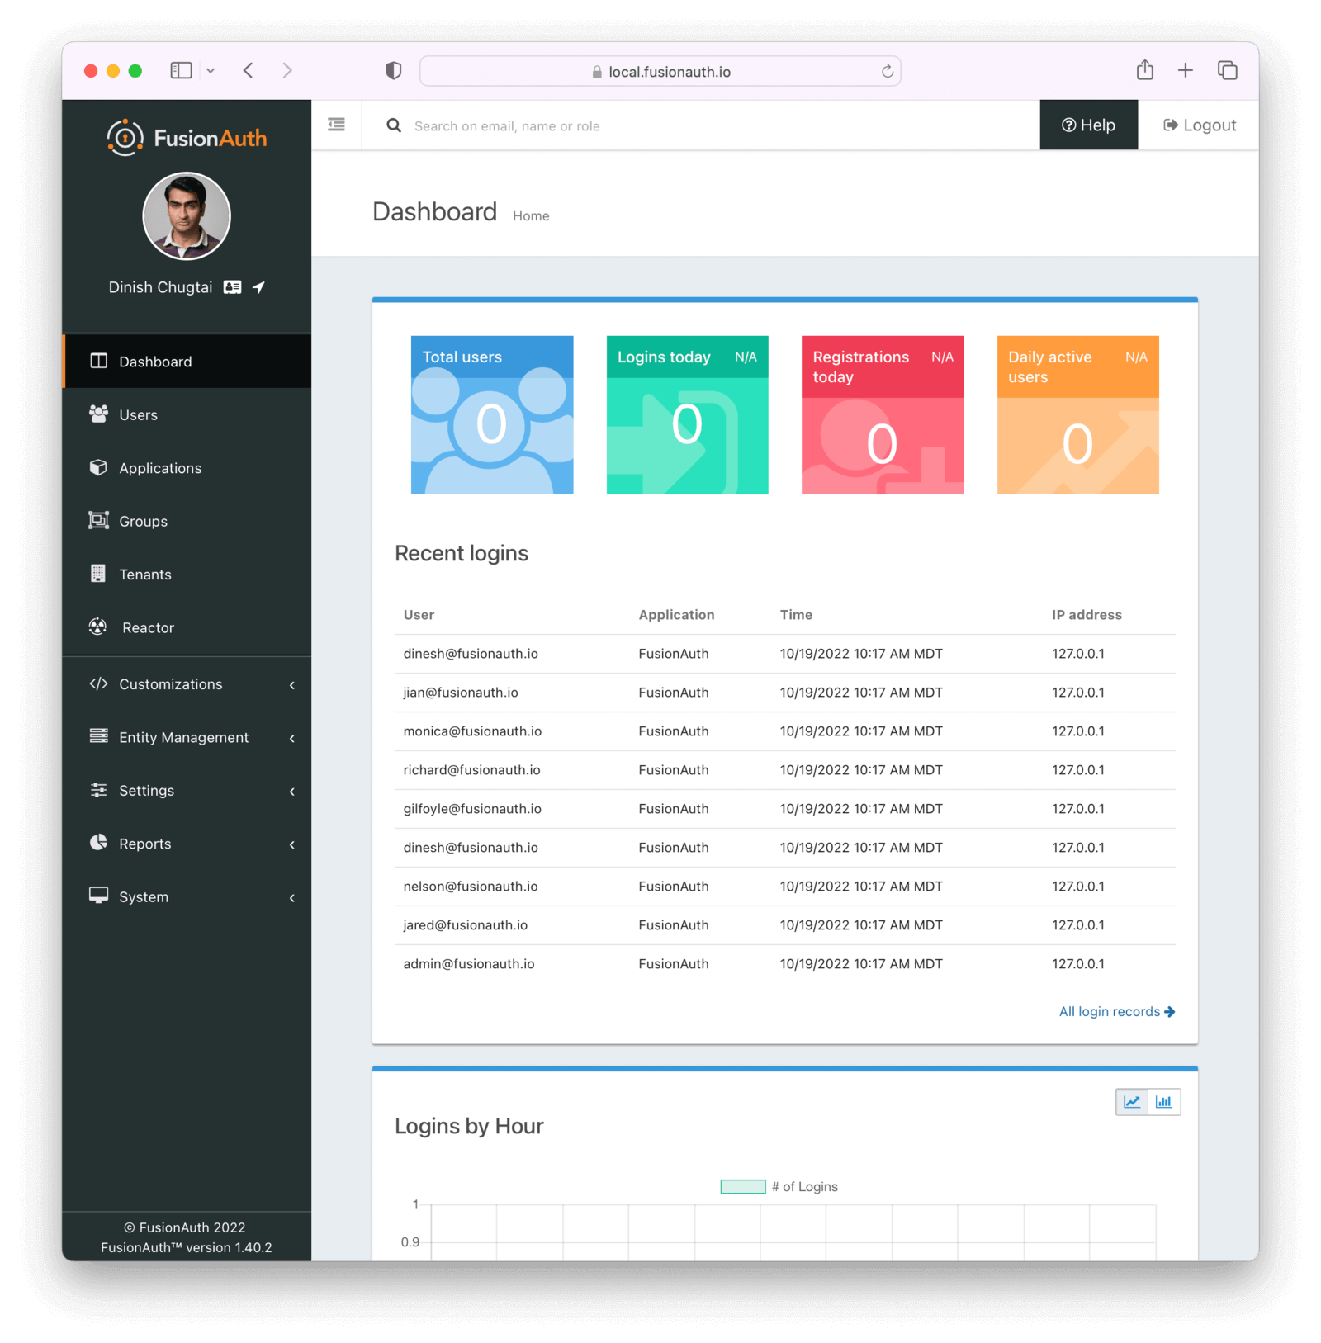The image size is (1321, 1343).
Task: Show tab overview icon
Action: pyautogui.click(x=1228, y=70)
